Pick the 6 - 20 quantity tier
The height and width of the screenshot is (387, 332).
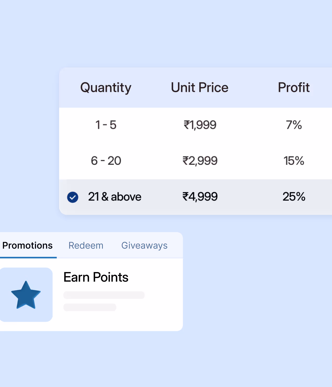[x=106, y=161]
